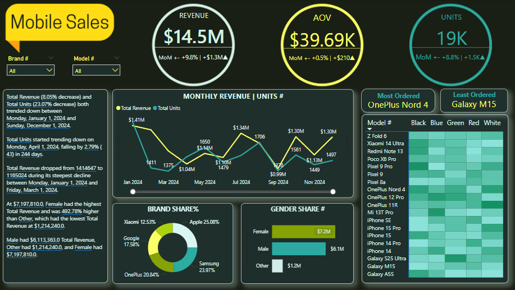Screen dimensions: 515x290
Task: Select the Poco X6 Pro row
Action: (435, 159)
